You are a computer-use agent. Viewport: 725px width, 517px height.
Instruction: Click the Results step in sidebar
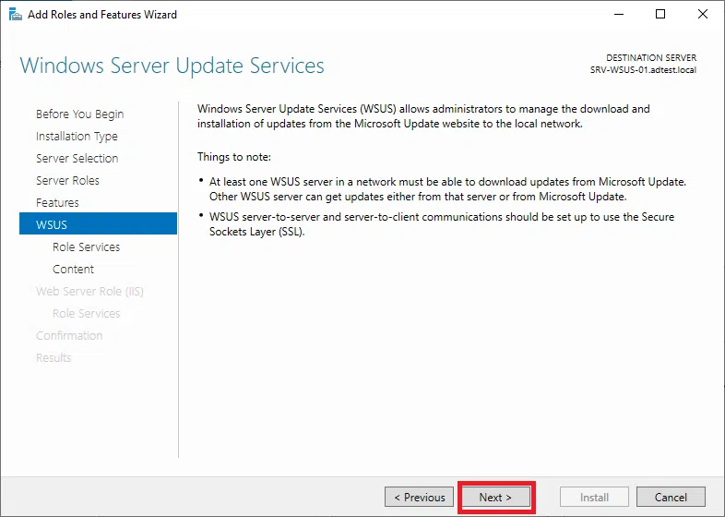[x=53, y=358]
